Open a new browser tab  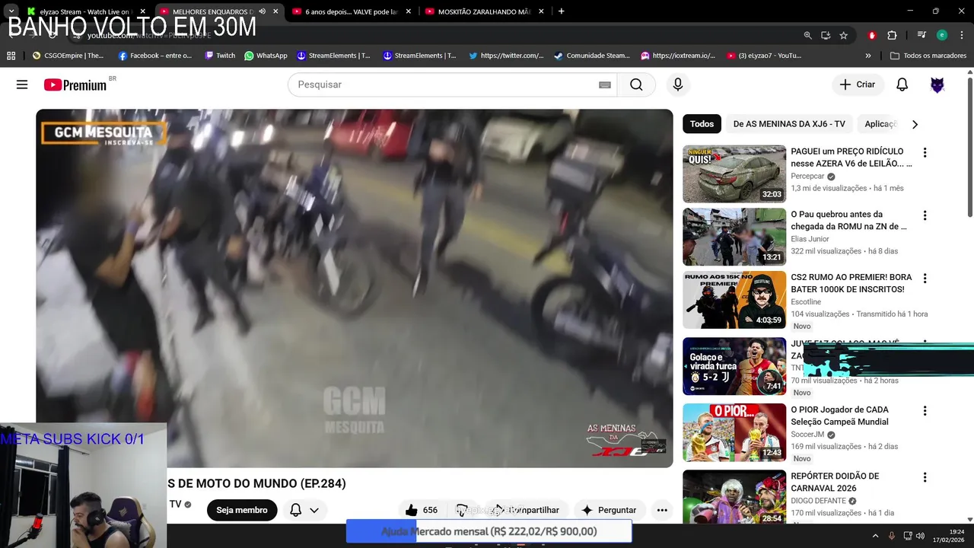coord(561,11)
